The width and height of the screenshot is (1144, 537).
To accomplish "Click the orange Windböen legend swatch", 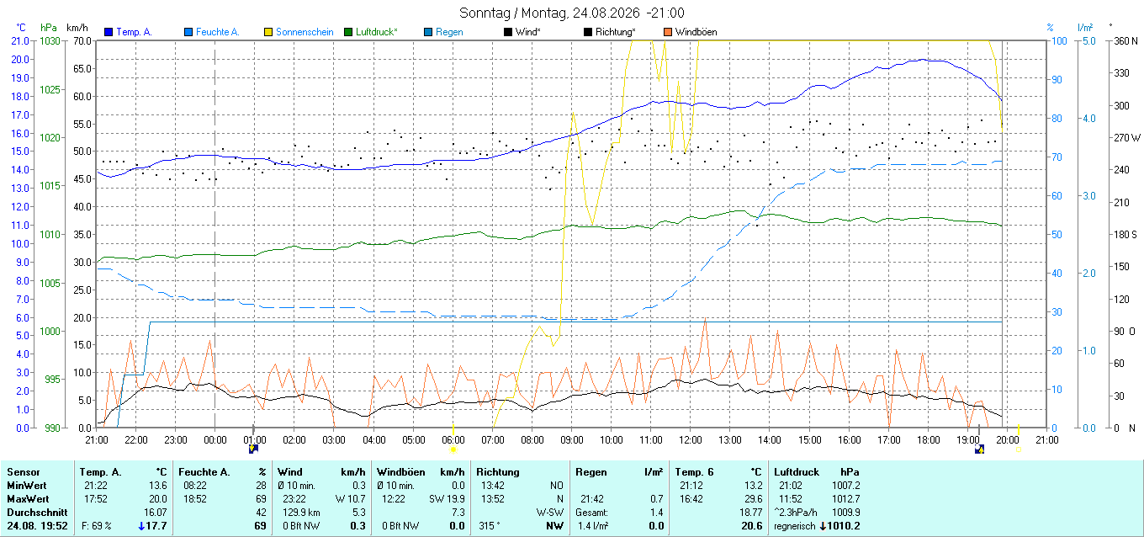I will pos(668,32).
